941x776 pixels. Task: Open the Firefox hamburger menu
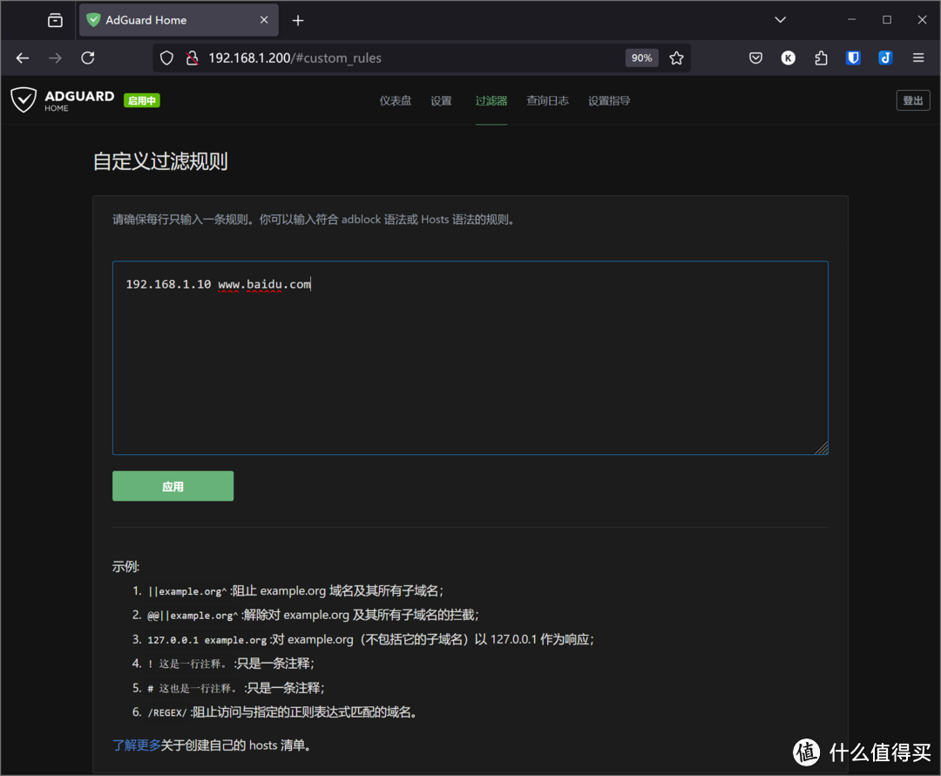point(917,58)
